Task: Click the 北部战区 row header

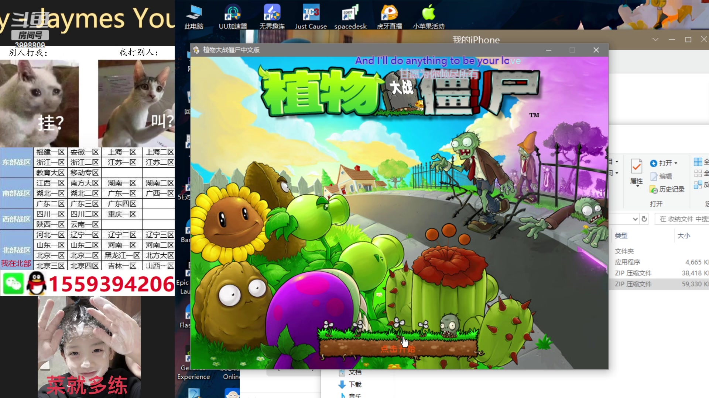Action: click(17, 250)
